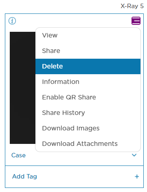Viewport: 147px width, 192px height.
Task: Toggle the purple hamburger menu button
Action: coord(136,21)
